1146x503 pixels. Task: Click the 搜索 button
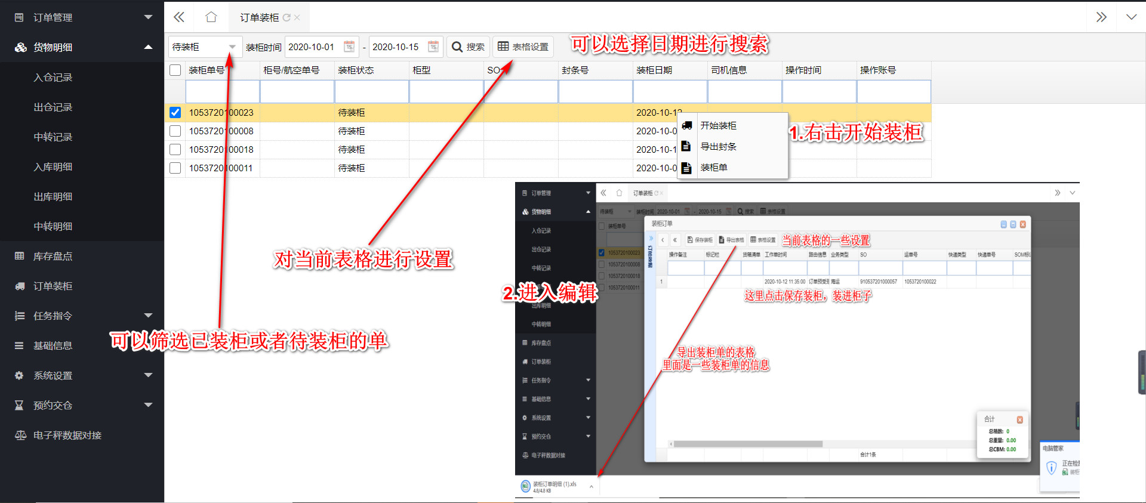point(468,47)
